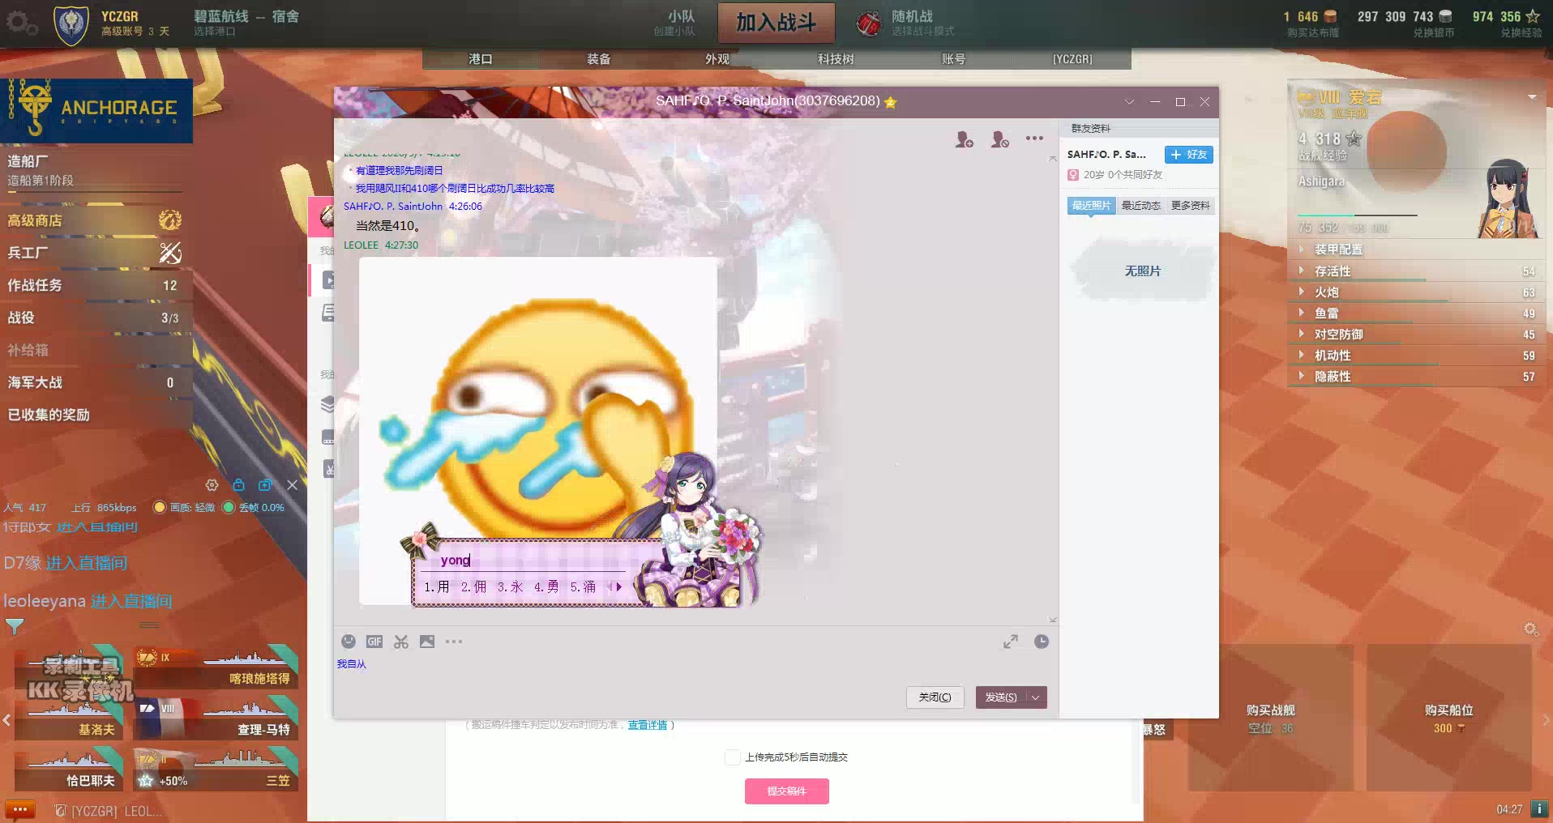The image size is (1553, 823).
Task: Click the Send message button
Action: tap(1001, 697)
